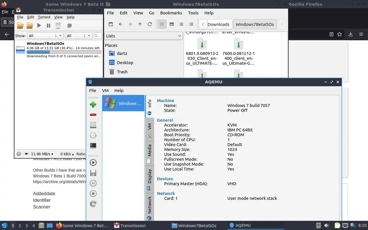Select 7000.0.081212 Ultimate ISO file
Screen dimensions: 368x230
tap(238, 52)
